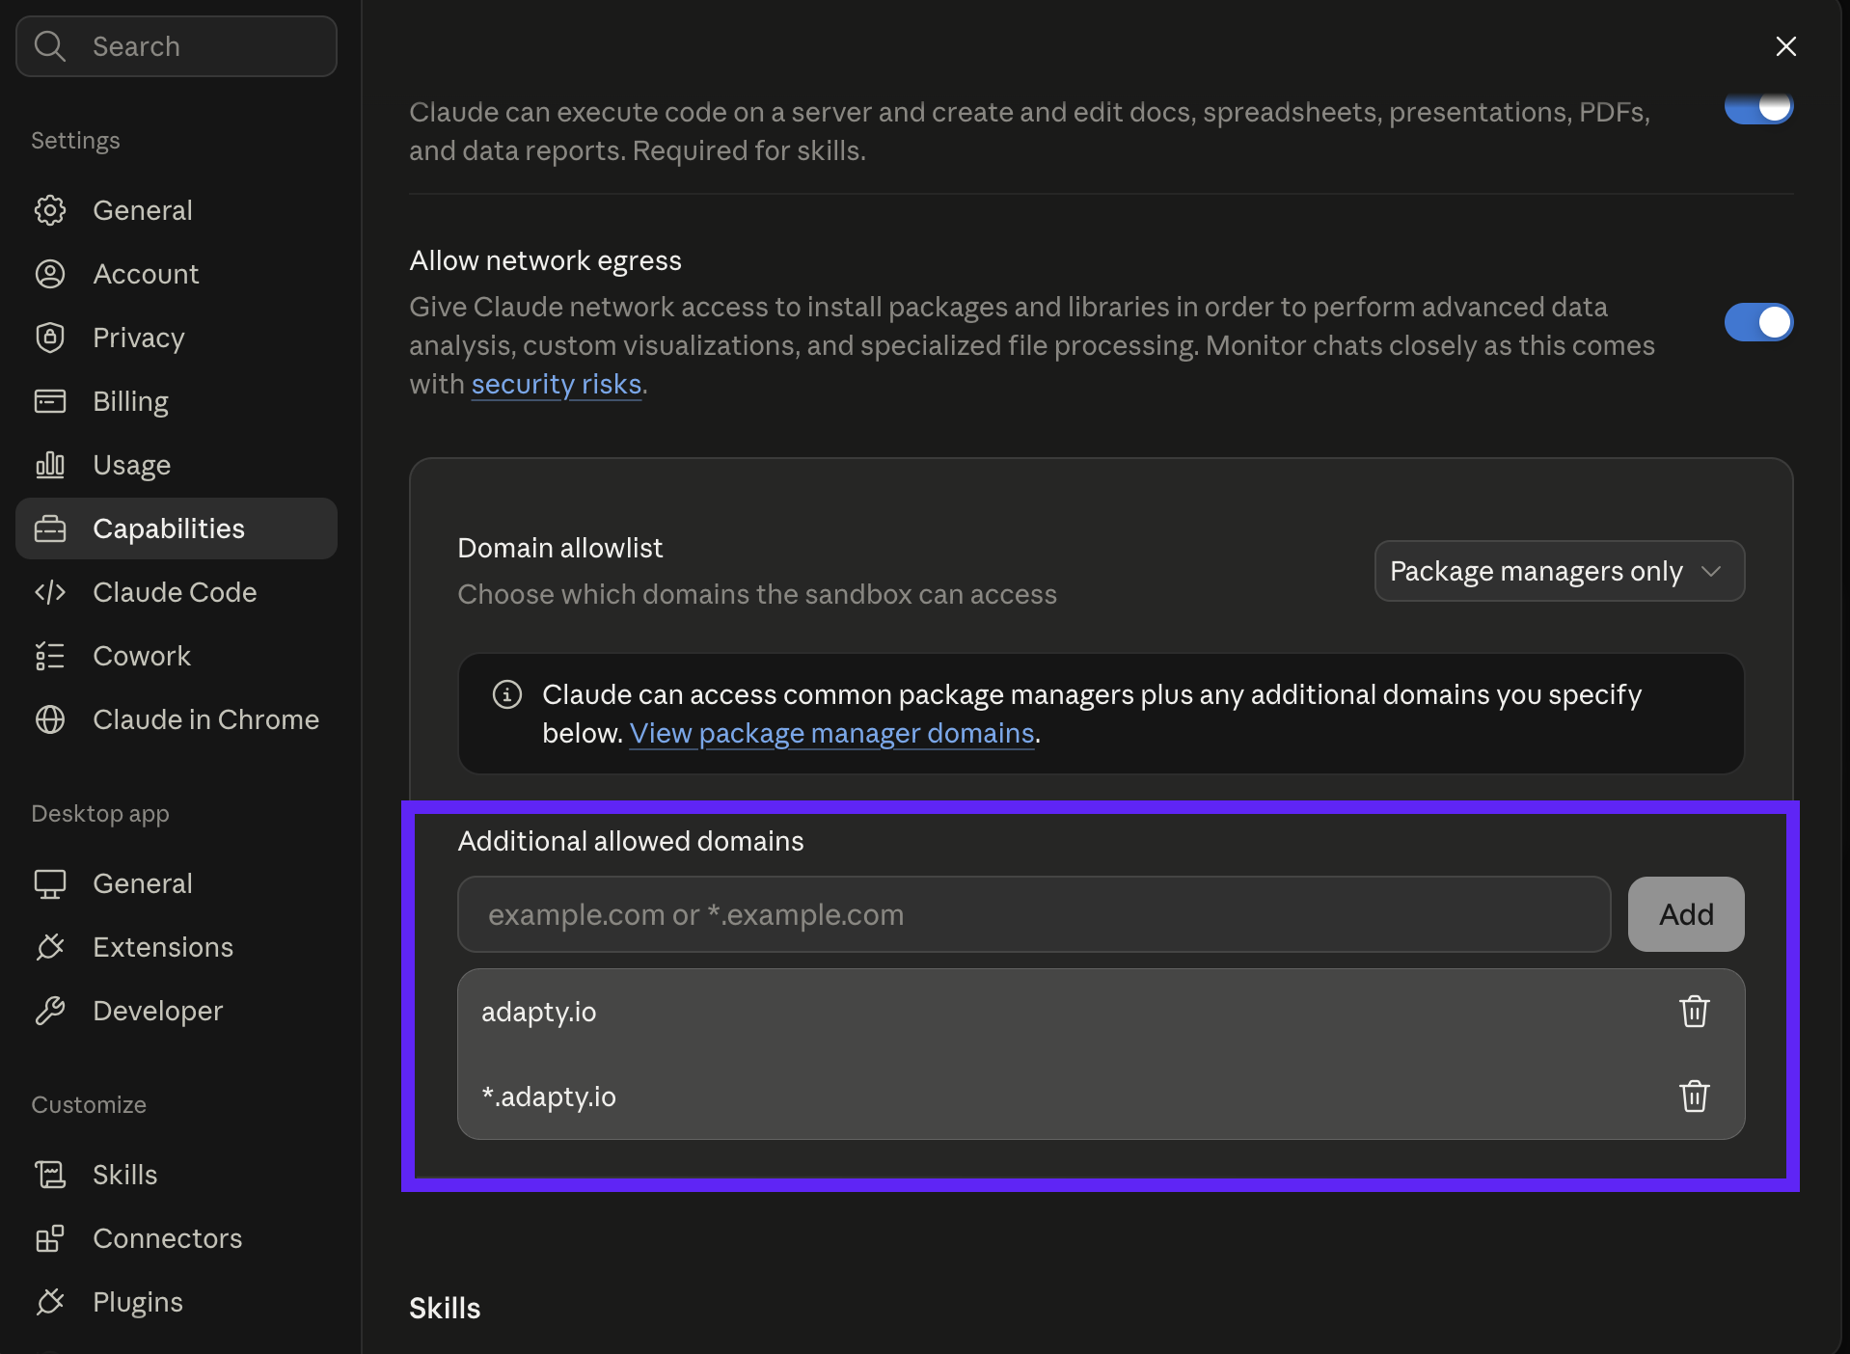1850x1354 pixels.
Task: Go to Account settings
Action: (177, 274)
